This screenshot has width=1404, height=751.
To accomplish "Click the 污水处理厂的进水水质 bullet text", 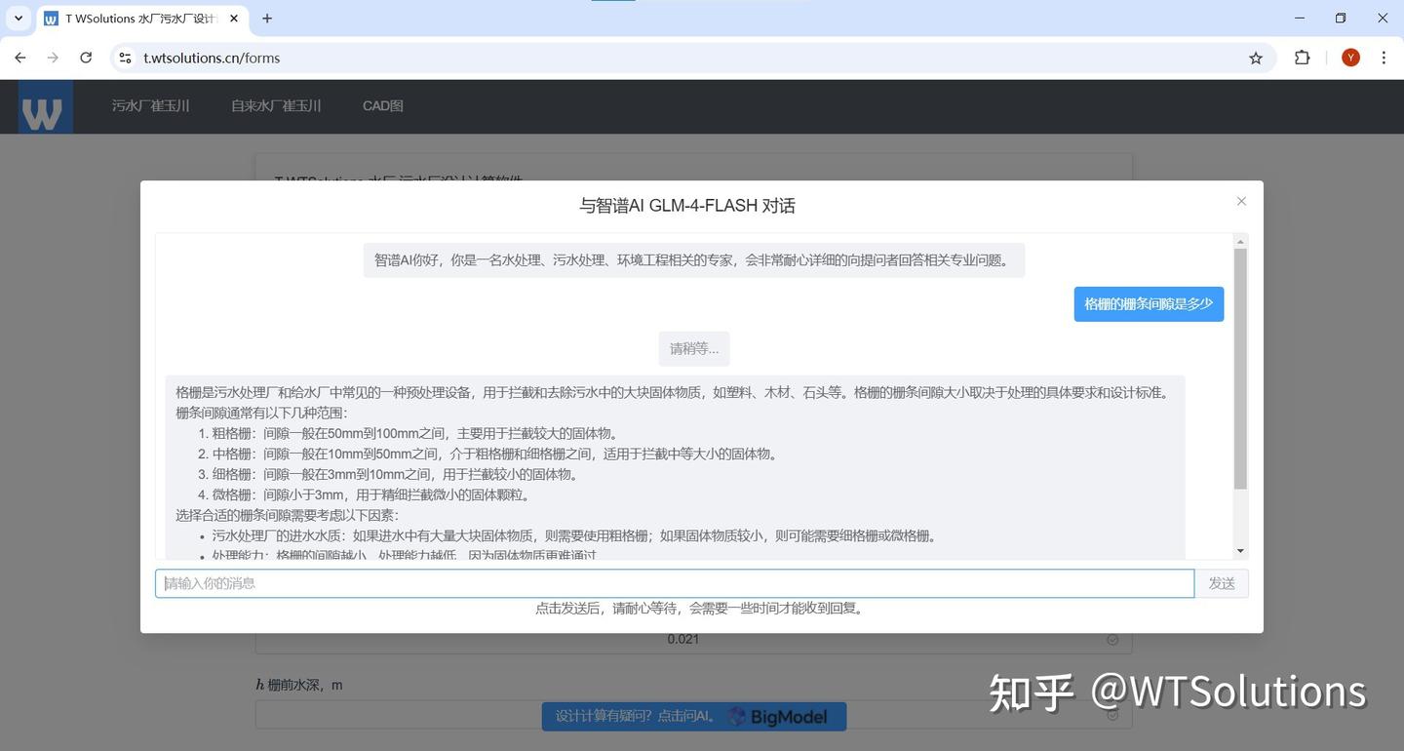I will 574,535.
